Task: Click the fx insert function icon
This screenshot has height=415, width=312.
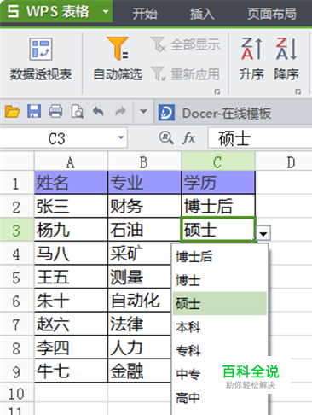Action: click(x=188, y=138)
